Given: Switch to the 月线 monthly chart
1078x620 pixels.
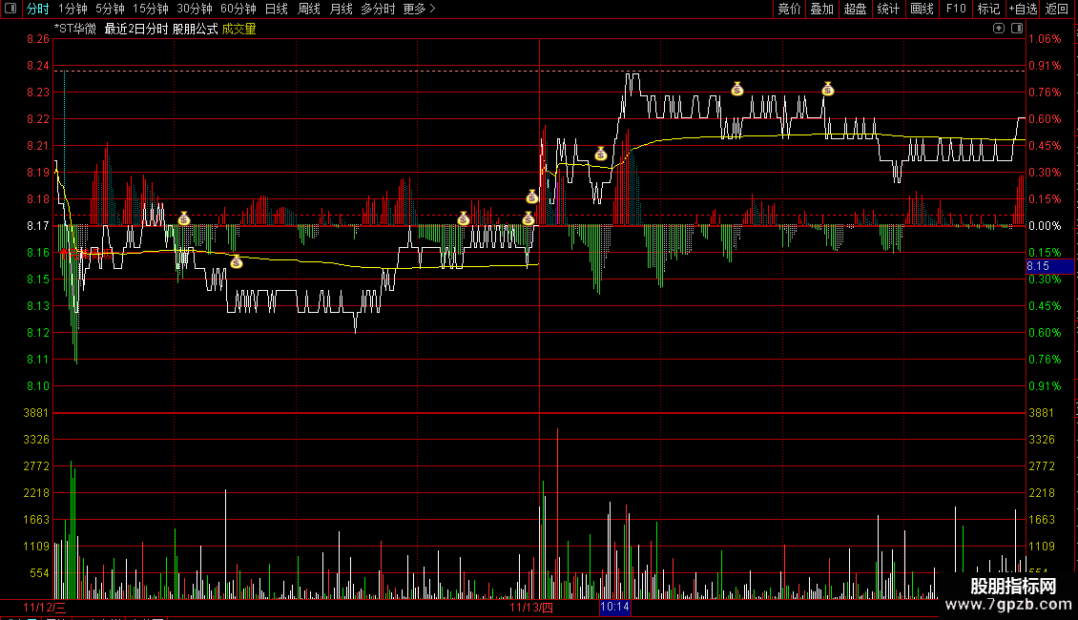Looking at the screenshot, I should [342, 9].
